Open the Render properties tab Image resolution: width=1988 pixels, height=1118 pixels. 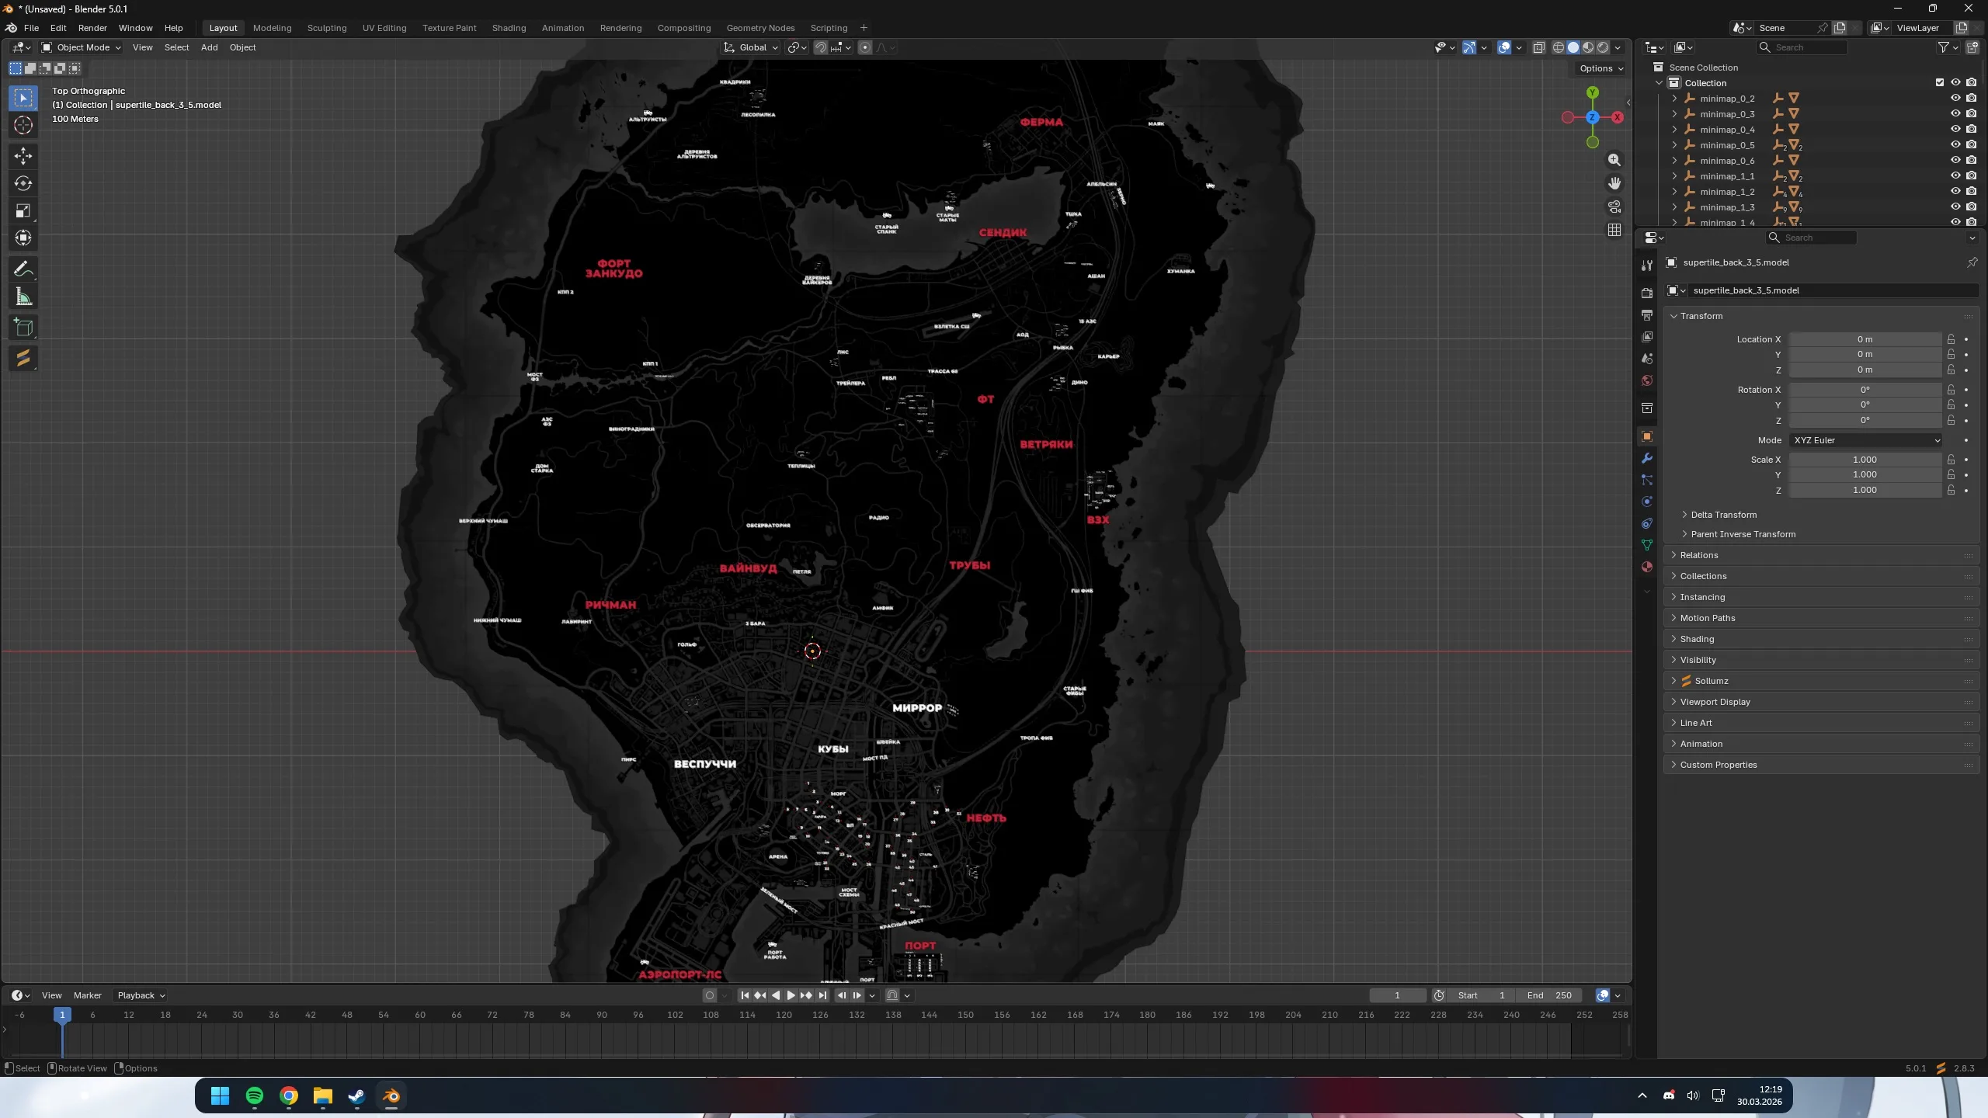(1647, 293)
